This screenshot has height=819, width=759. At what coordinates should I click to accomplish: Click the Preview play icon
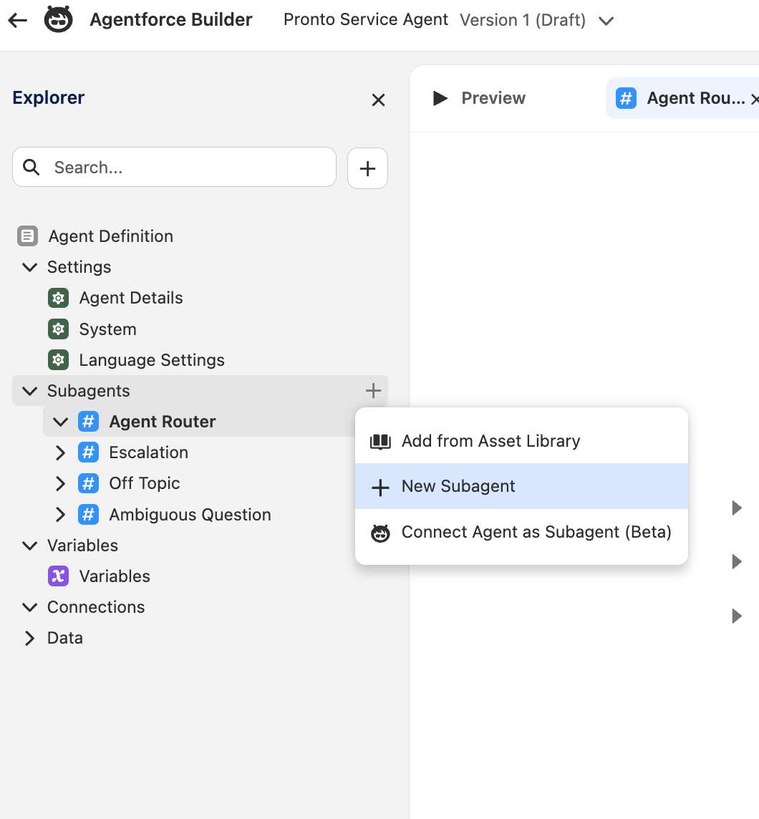440,97
